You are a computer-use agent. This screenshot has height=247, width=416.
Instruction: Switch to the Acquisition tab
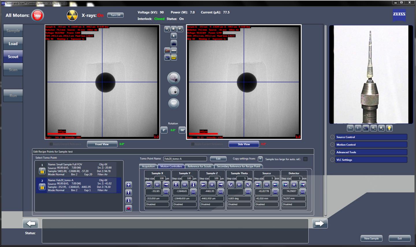[148, 166]
